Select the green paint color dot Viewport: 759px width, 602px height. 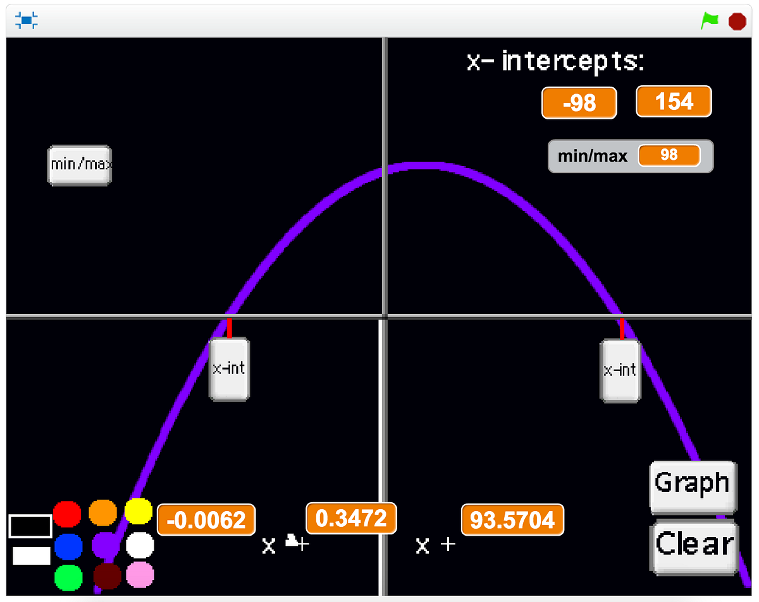pos(68,577)
